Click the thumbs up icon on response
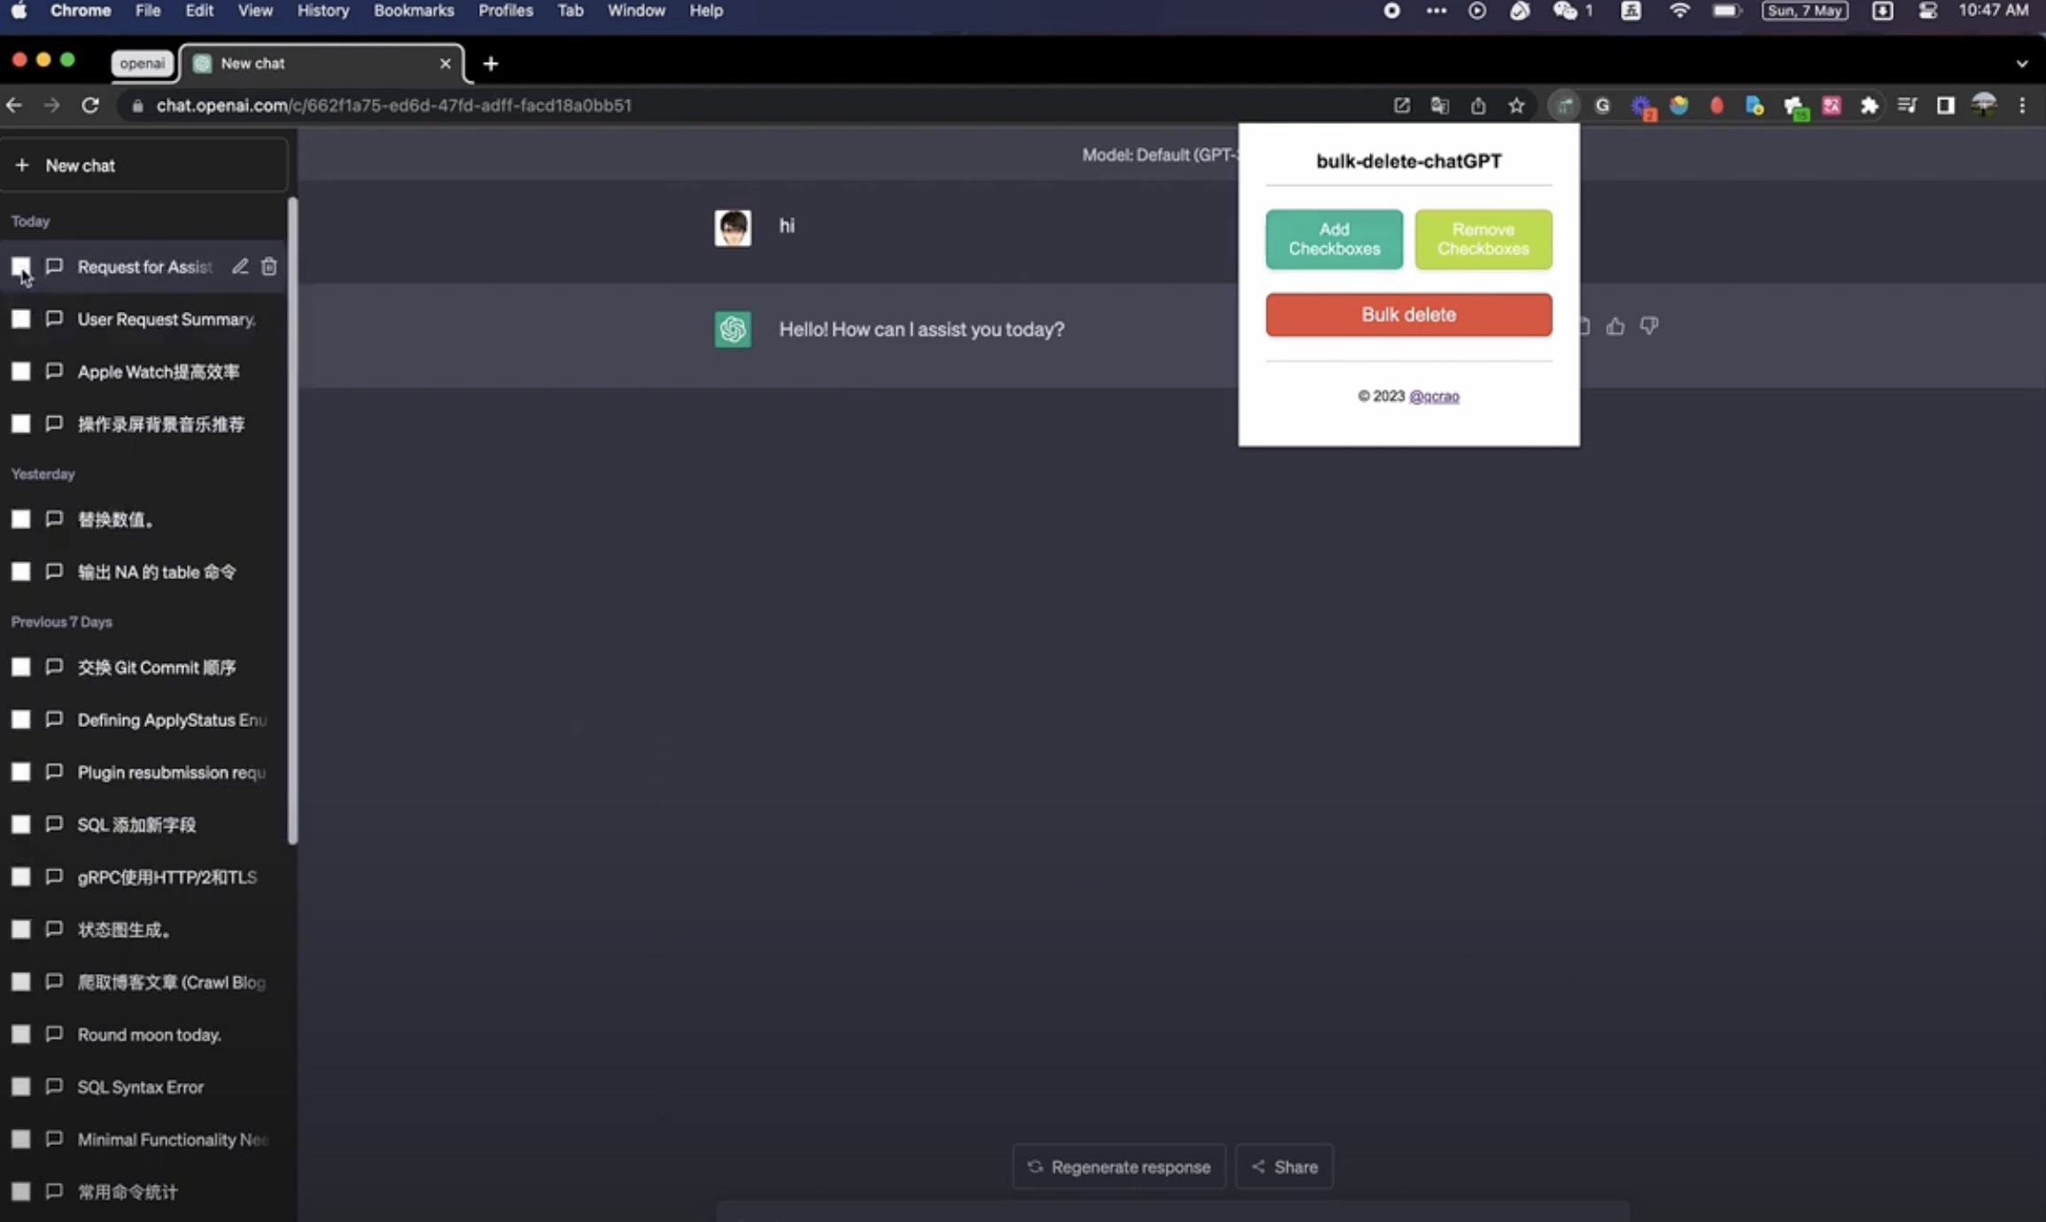 (x=1616, y=327)
